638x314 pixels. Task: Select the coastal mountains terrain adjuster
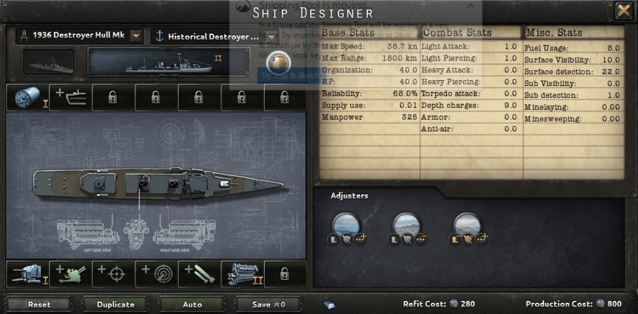[x=407, y=225]
